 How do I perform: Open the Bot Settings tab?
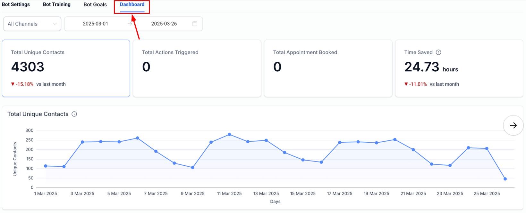point(16,4)
